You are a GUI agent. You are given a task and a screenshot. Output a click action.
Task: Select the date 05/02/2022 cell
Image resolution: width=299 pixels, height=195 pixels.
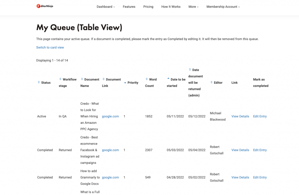pos(197,177)
